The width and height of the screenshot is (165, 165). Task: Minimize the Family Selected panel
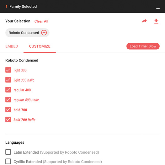point(158,8)
